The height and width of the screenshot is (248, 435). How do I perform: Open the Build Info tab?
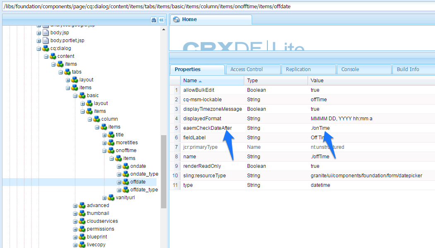(413, 69)
